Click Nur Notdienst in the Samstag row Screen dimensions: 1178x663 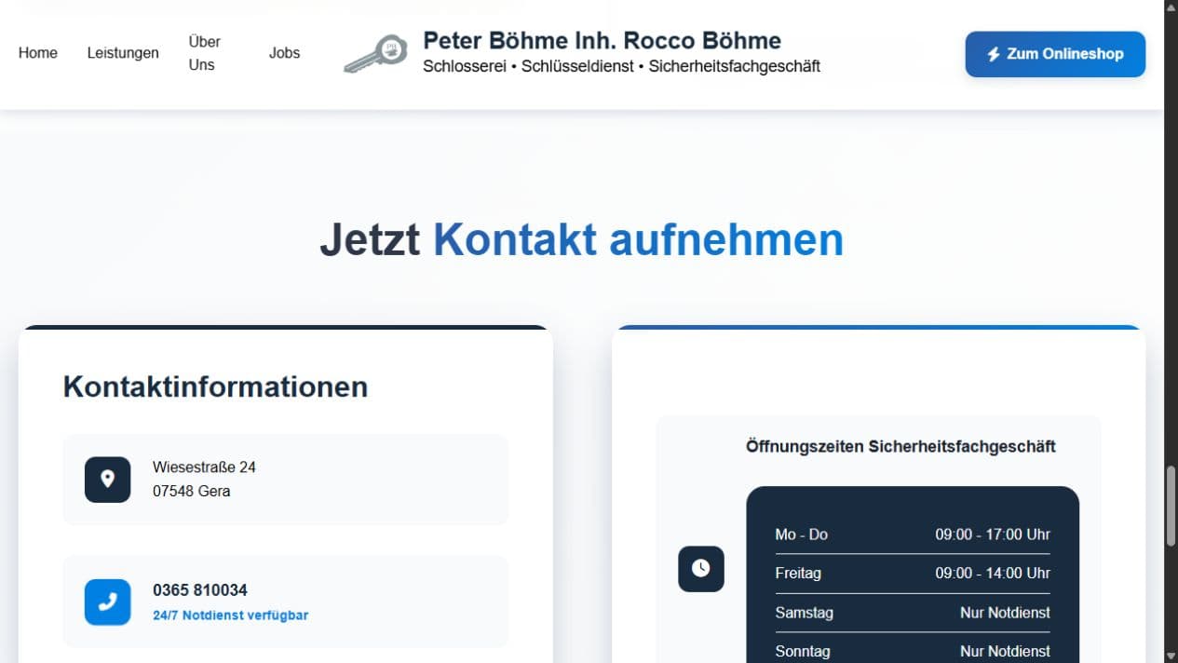coord(1005,613)
